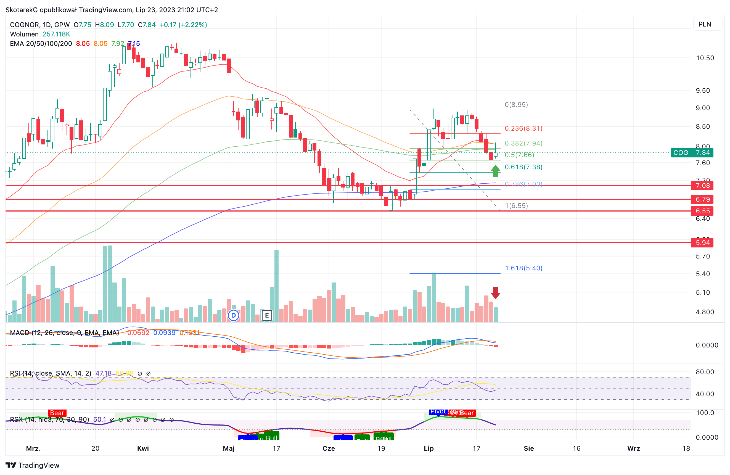Click the 7.08 red price level tag
The width and height of the screenshot is (730, 475).
click(x=702, y=185)
